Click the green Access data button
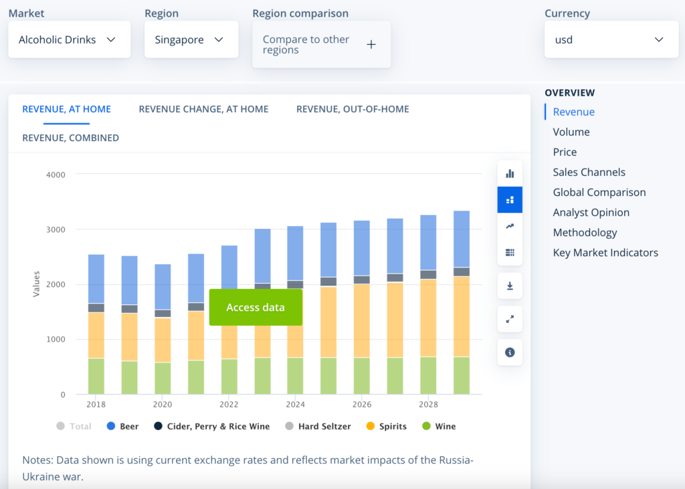This screenshot has height=489, width=685. click(256, 307)
